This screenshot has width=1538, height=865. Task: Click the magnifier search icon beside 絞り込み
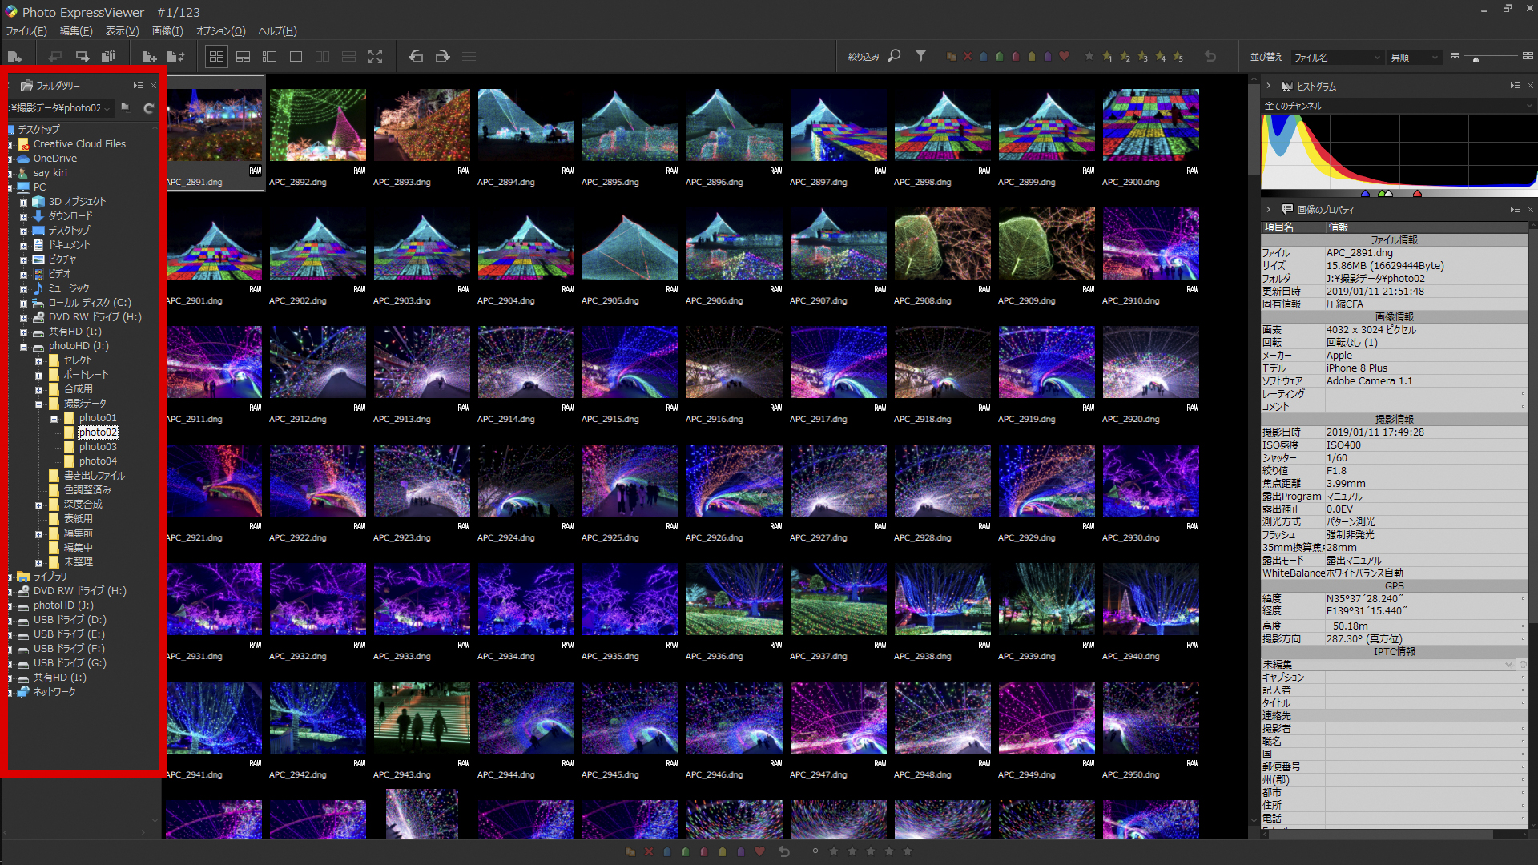[x=895, y=56]
